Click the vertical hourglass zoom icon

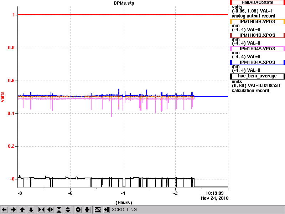(x=59, y=210)
